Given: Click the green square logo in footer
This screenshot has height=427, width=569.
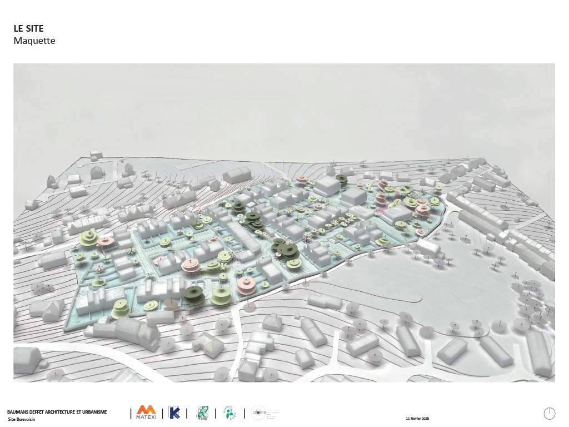Looking at the screenshot, I should (202, 413).
